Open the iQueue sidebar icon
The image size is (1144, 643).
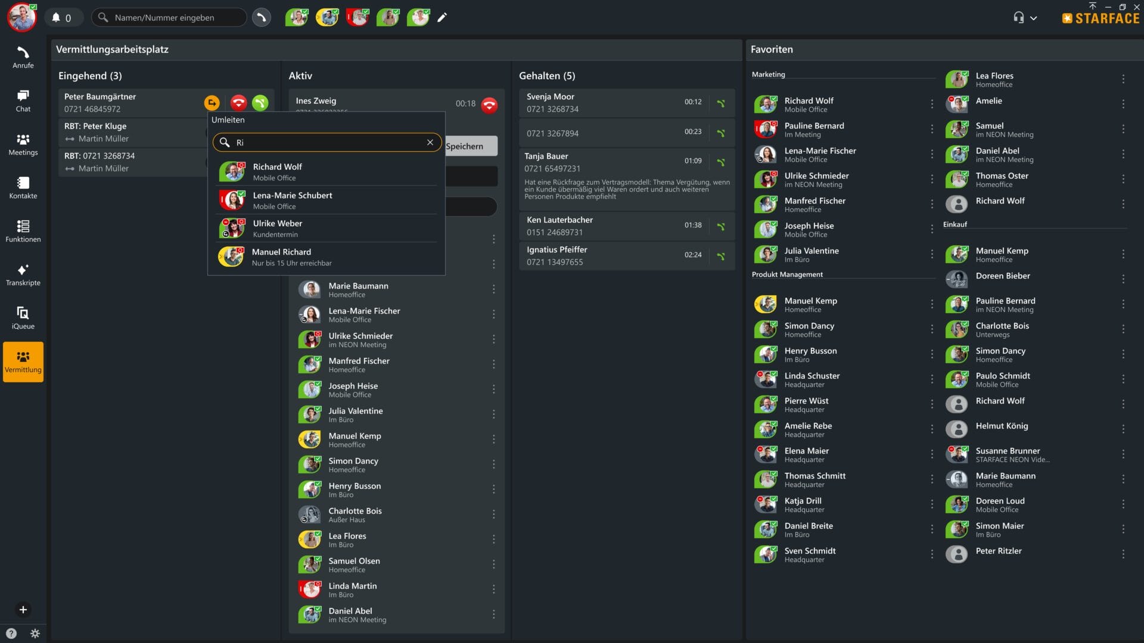[x=23, y=318]
